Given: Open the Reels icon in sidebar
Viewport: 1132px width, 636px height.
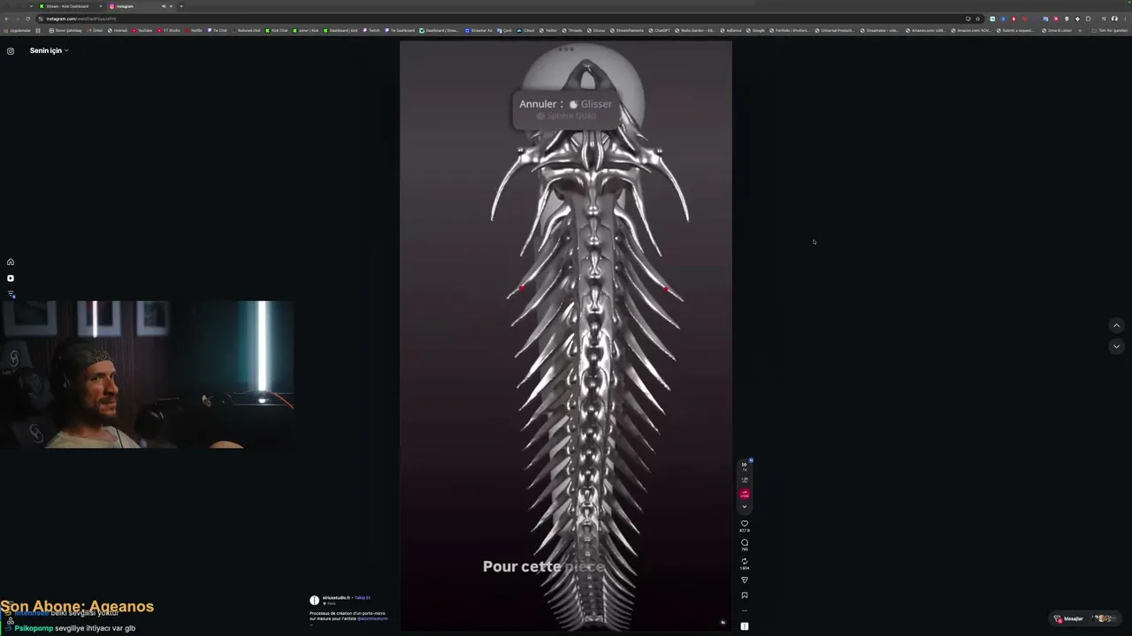Looking at the screenshot, I should pos(11,278).
